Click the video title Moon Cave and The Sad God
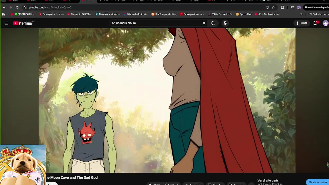Screen dimensions: 329x185 (71, 178)
